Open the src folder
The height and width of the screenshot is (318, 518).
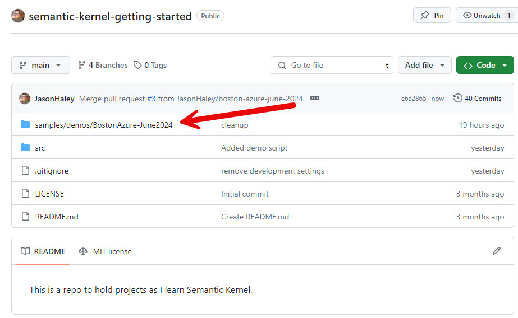(40, 148)
